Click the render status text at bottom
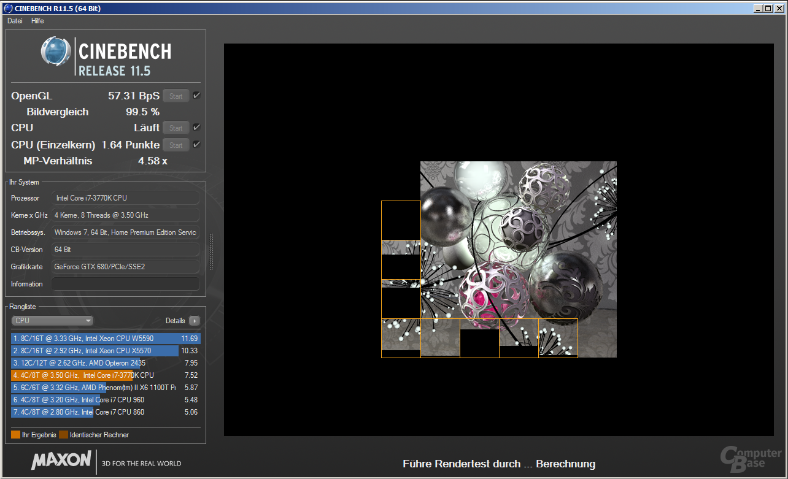 (x=499, y=464)
